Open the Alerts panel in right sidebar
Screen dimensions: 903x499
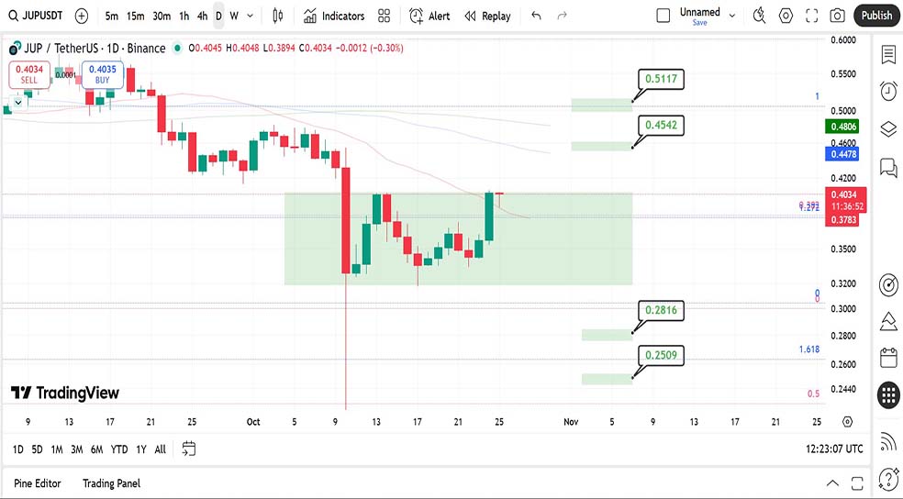point(887,91)
